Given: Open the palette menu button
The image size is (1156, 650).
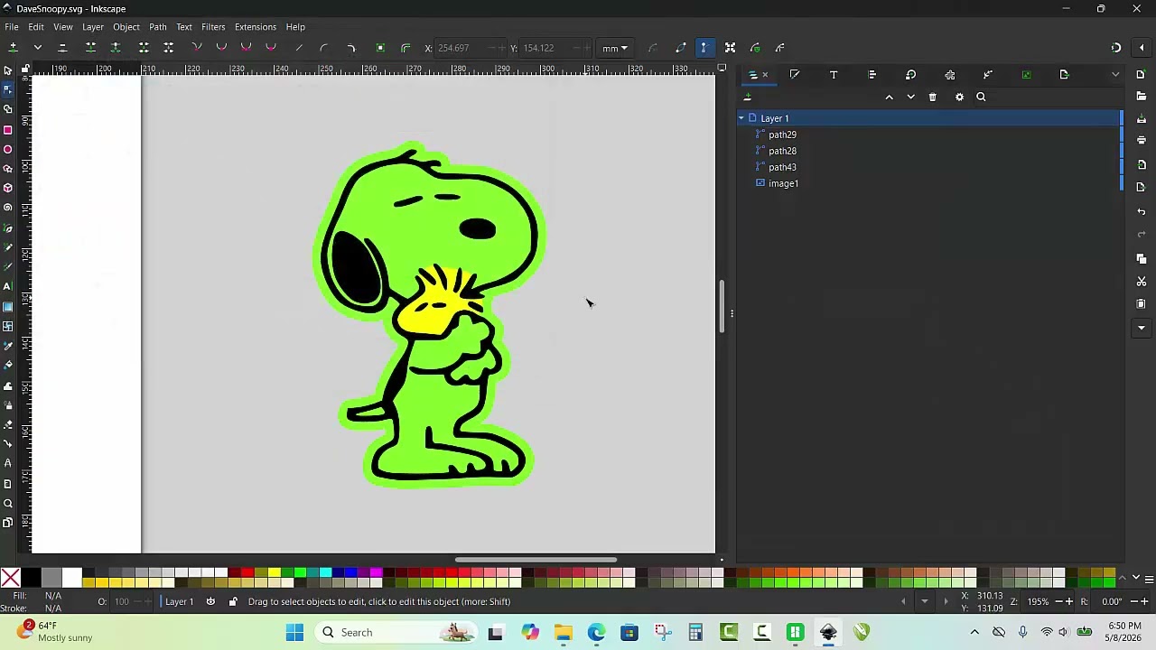Looking at the screenshot, I should point(1149,579).
